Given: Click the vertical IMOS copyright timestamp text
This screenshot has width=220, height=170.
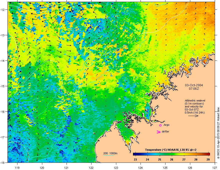Looking at the screenshot, I should tap(218, 133).
